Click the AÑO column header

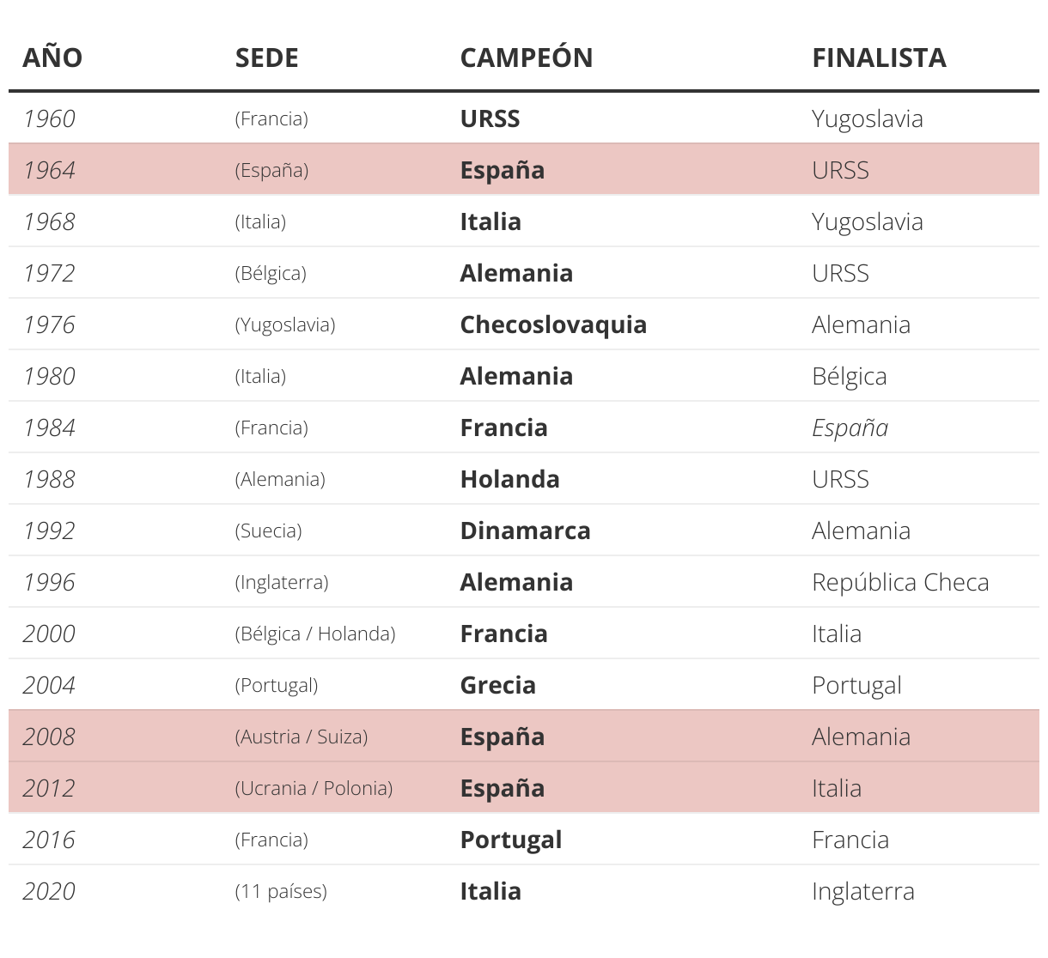[x=52, y=58]
